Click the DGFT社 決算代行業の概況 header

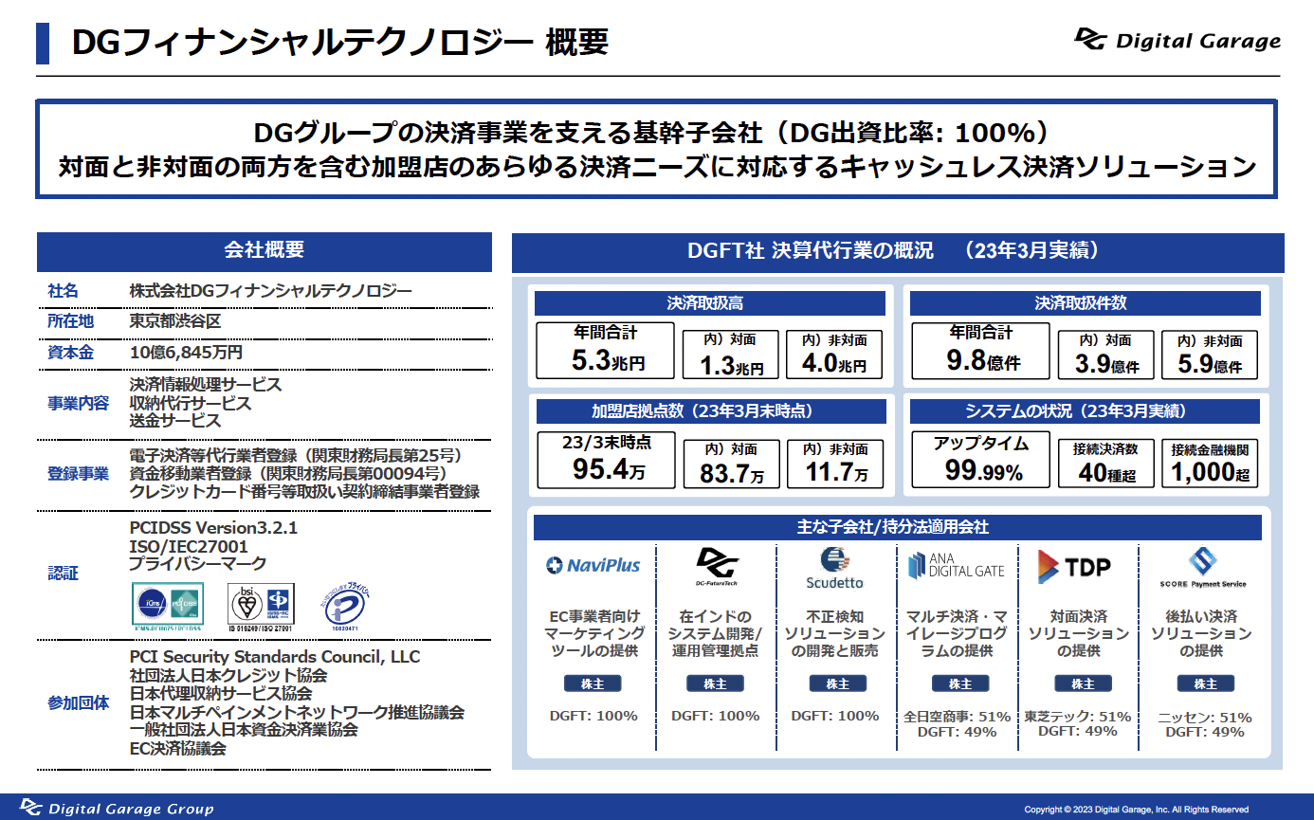pyautogui.click(x=898, y=252)
